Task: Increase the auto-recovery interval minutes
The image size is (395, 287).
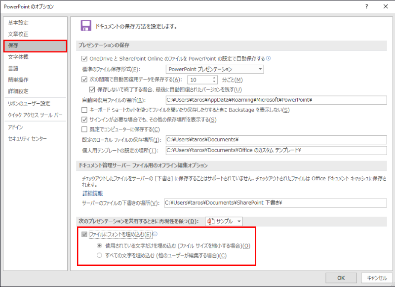Action: (x=214, y=78)
